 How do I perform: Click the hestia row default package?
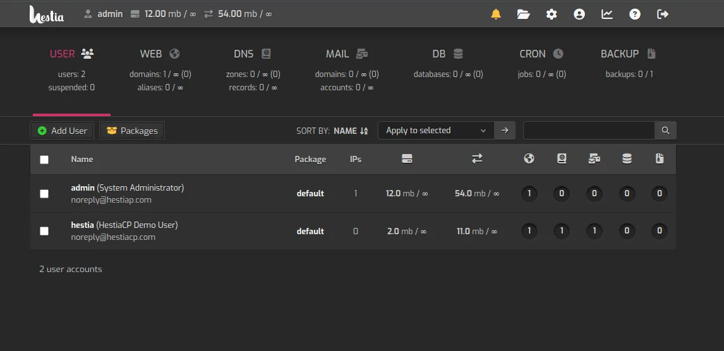point(310,231)
